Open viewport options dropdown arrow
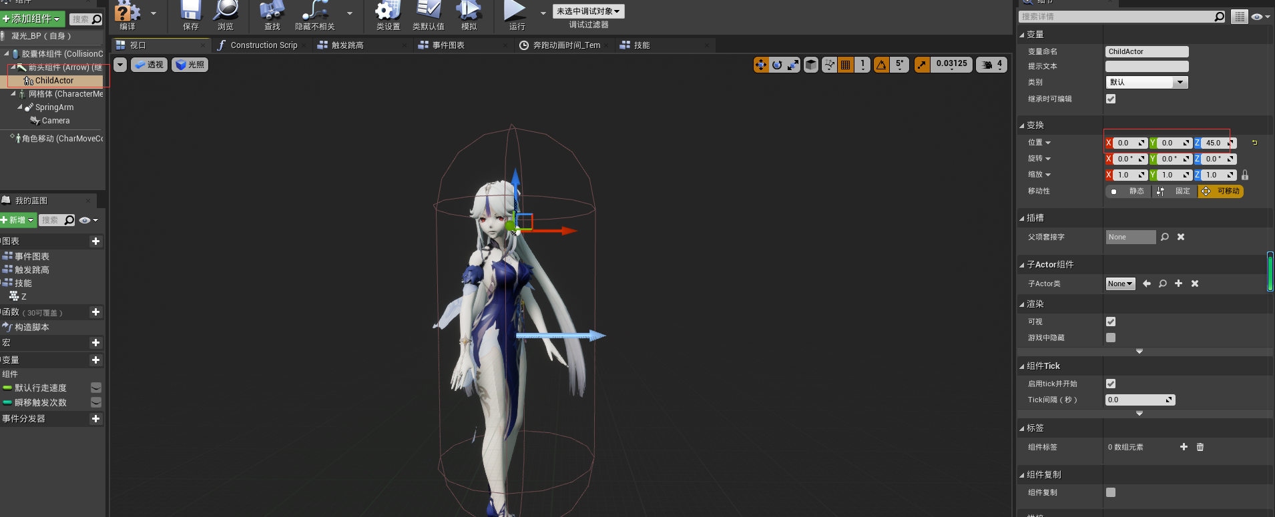This screenshot has height=517, width=1275. [120, 65]
